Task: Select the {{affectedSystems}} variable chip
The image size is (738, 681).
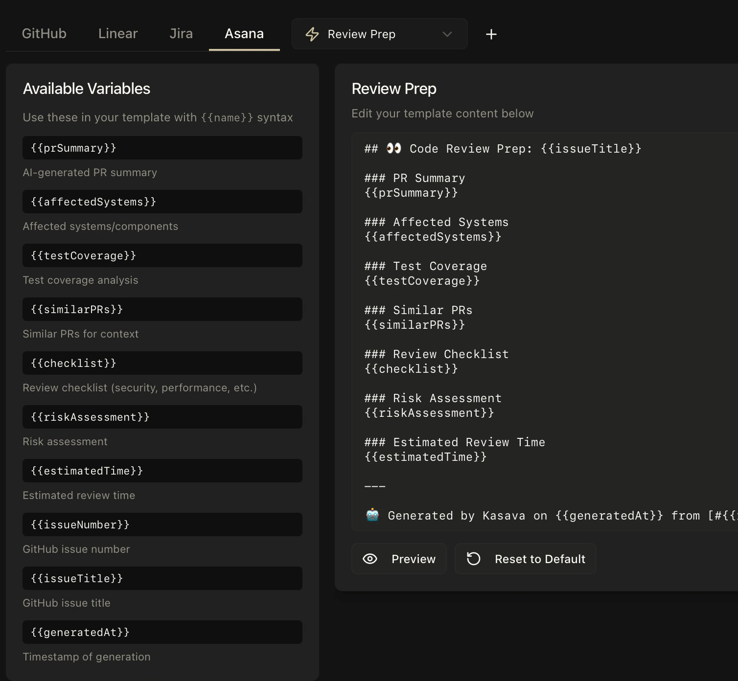Action: pos(162,202)
